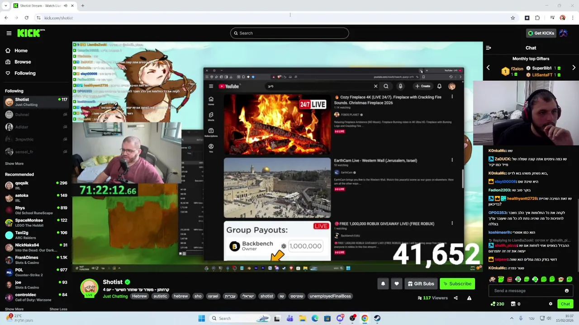The image size is (579, 325).
Task: Click the israel tag
Action: click(x=213, y=296)
